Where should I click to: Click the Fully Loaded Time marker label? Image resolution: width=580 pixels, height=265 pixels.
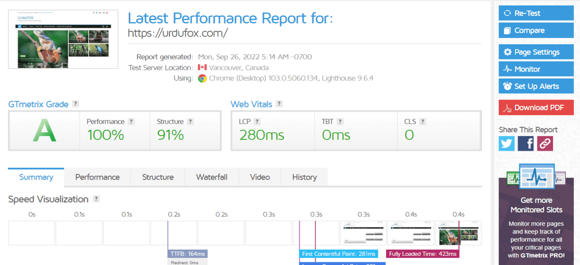423,254
